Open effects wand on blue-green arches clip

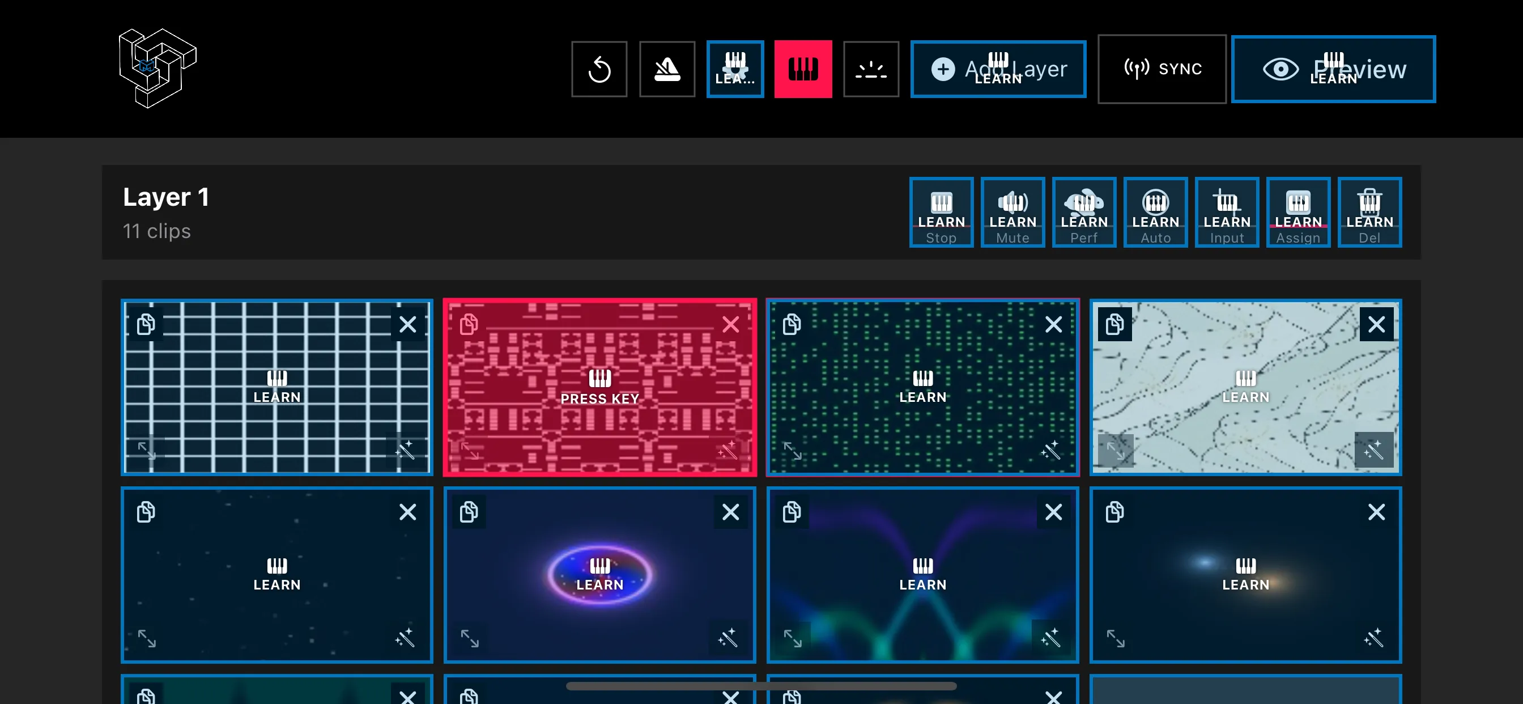[1050, 638]
